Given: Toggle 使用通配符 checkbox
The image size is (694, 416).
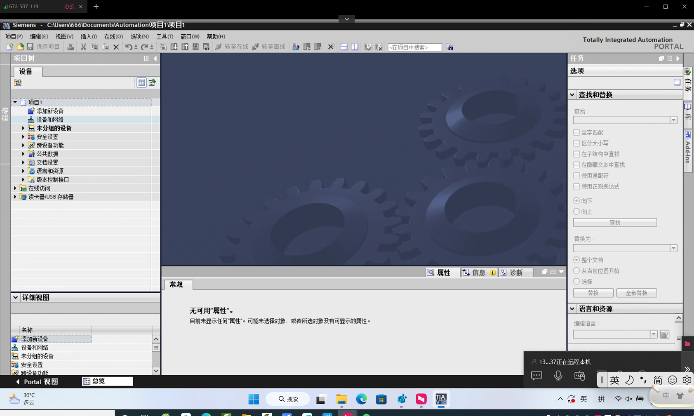Looking at the screenshot, I should [576, 176].
